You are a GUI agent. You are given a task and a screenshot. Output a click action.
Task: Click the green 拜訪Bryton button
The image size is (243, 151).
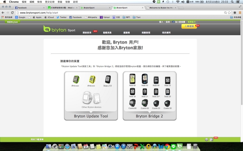pos(12,22)
